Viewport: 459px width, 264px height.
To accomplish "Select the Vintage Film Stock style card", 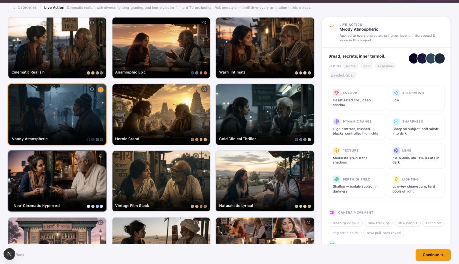I will [161, 181].
